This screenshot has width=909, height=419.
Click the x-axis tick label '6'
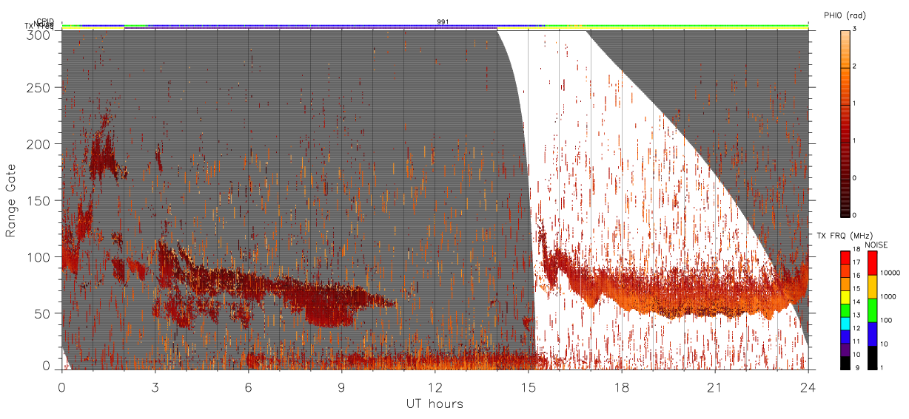click(x=248, y=387)
